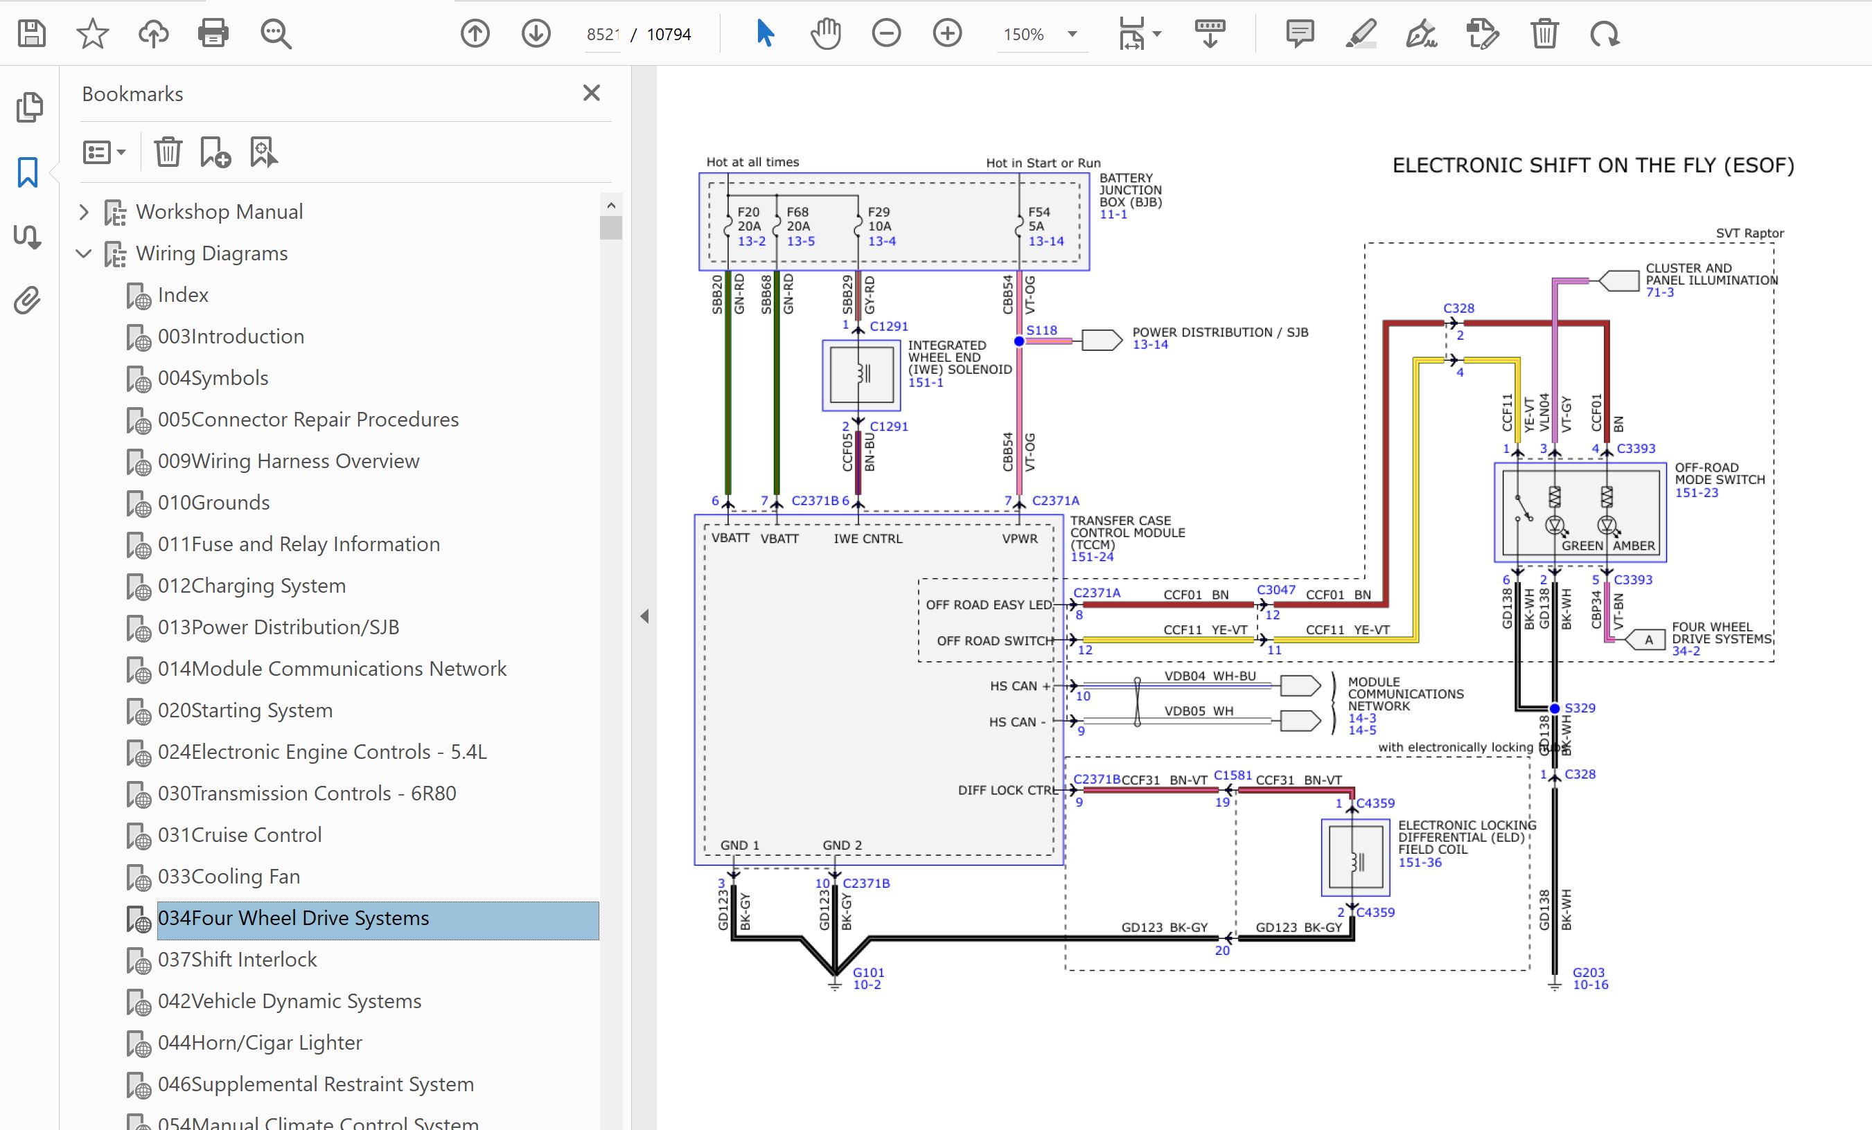Click the zoom out minus button
The image size is (1872, 1130).
coord(886,33)
